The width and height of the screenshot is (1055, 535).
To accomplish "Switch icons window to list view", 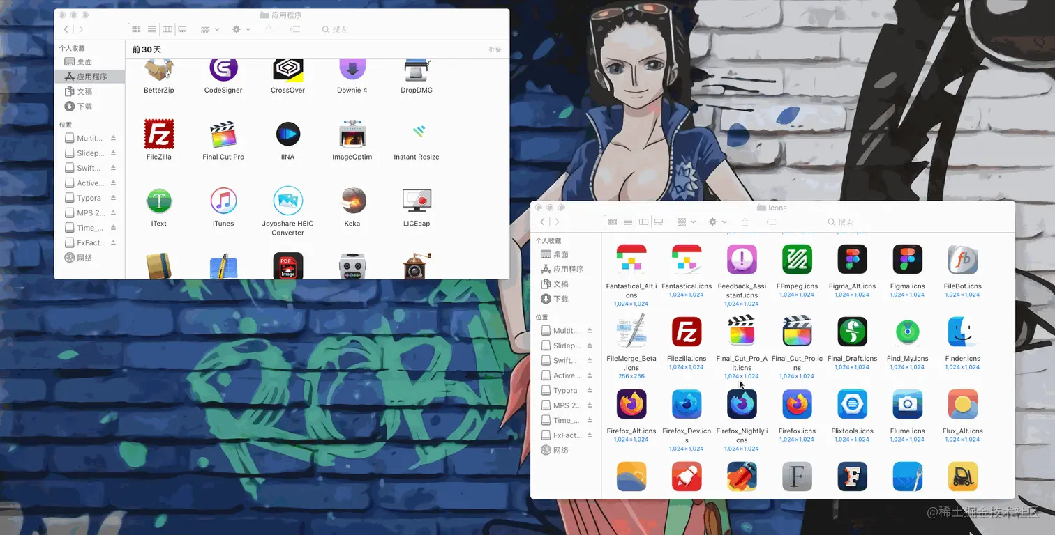I will coord(628,222).
